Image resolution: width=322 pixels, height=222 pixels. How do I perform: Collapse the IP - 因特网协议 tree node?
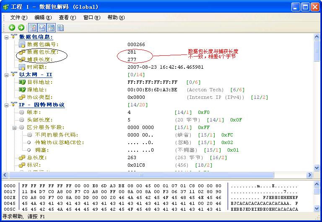(x=7, y=105)
